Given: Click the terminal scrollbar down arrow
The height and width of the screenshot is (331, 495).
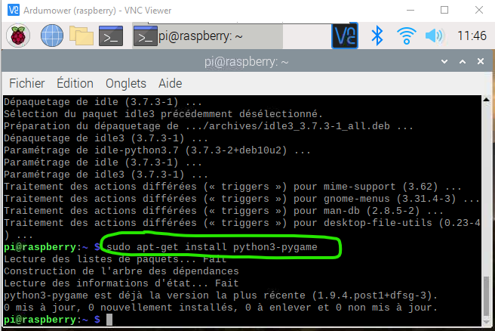Looking at the screenshot, I should pos(487,321).
